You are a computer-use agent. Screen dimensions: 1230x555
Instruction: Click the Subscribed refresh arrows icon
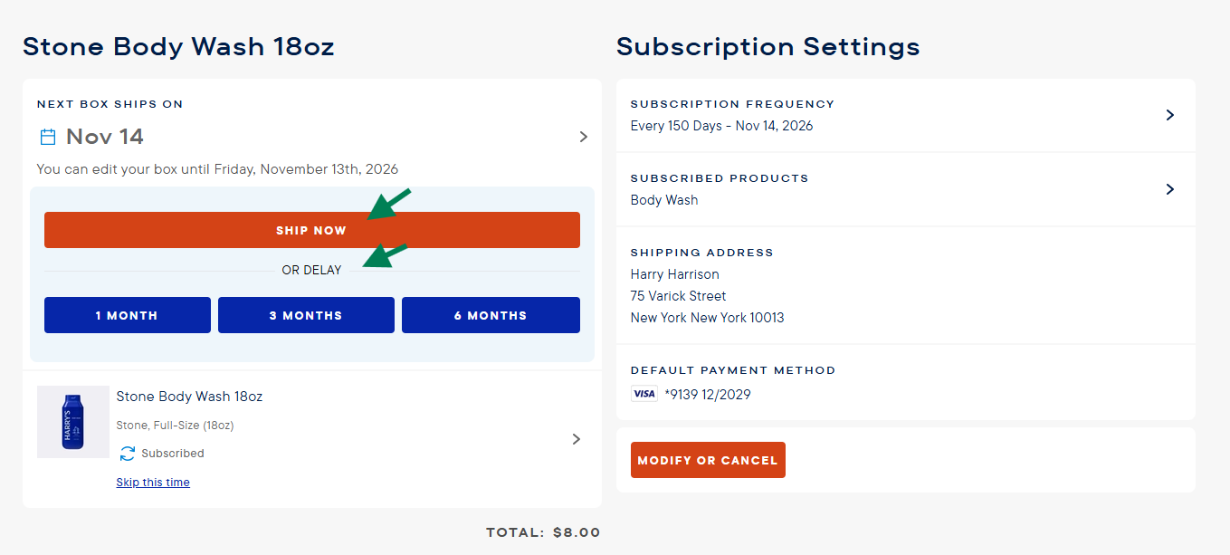[x=128, y=454]
